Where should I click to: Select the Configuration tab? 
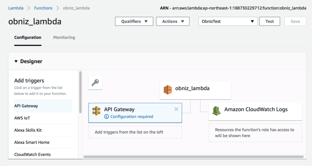28,37
